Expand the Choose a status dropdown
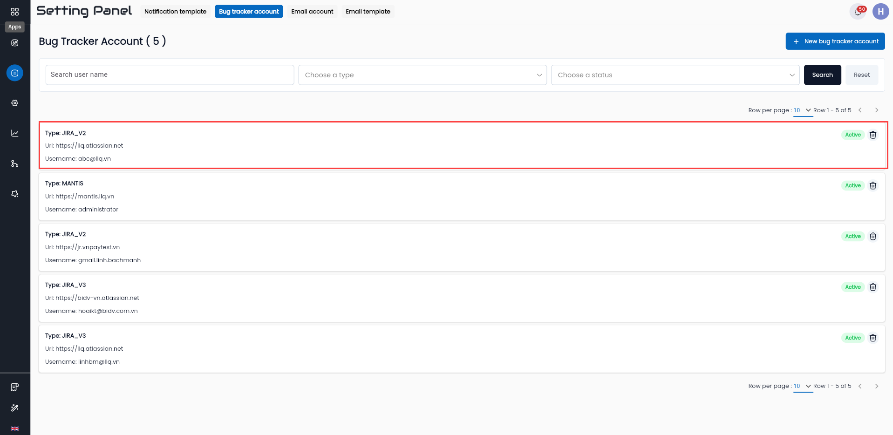 tap(675, 75)
